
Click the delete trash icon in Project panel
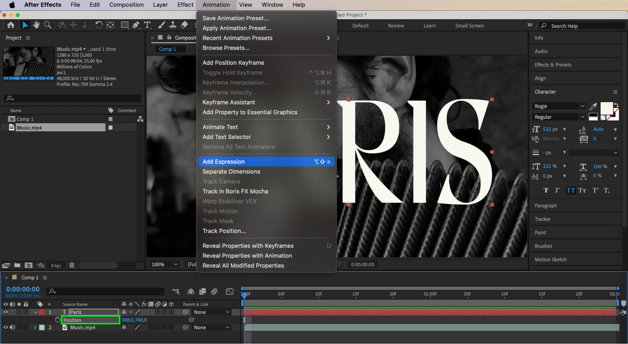click(x=72, y=265)
